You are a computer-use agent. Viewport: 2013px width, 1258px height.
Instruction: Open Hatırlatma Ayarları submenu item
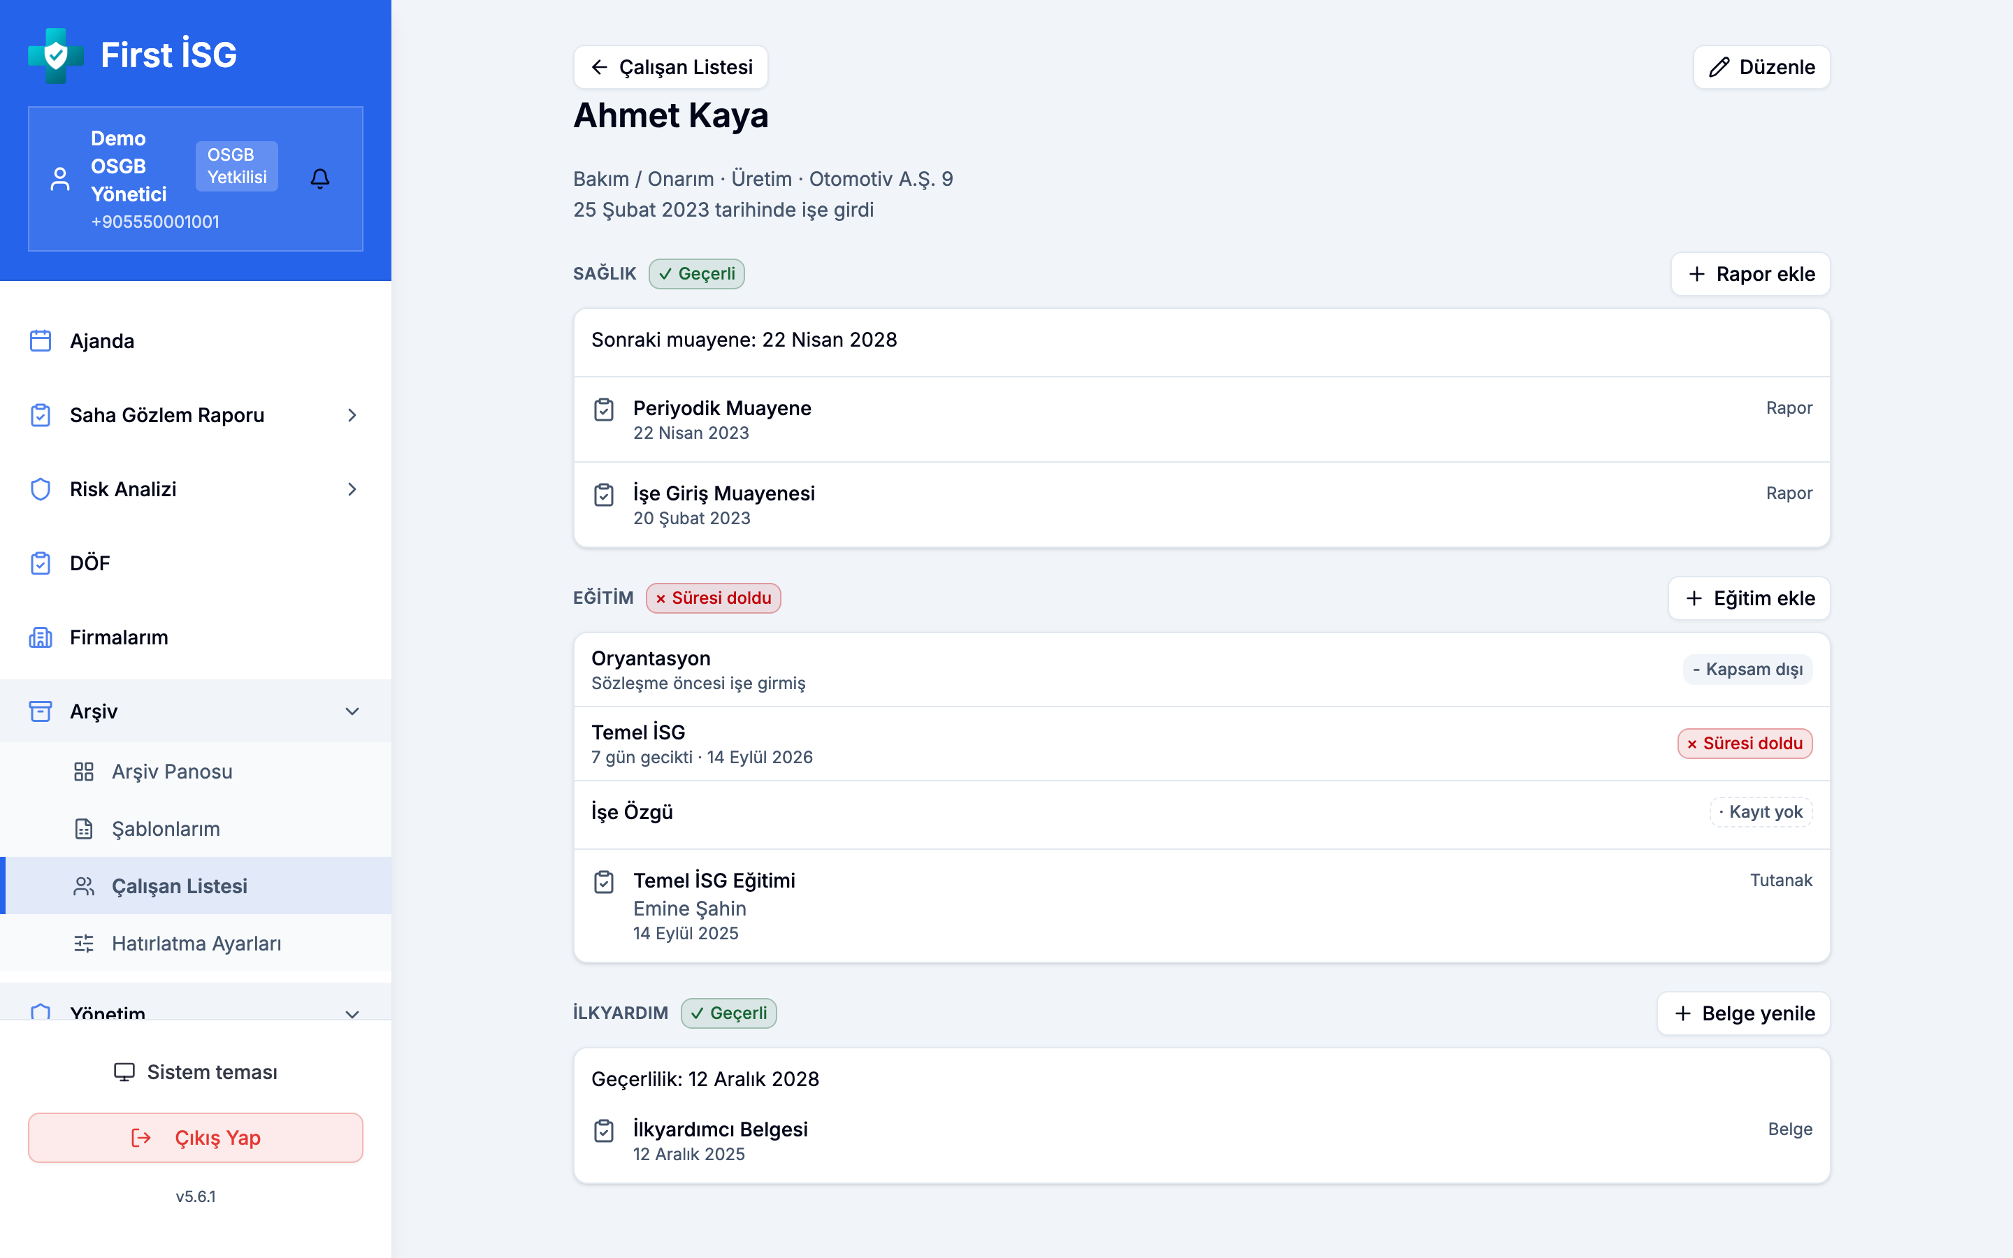click(196, 943)
